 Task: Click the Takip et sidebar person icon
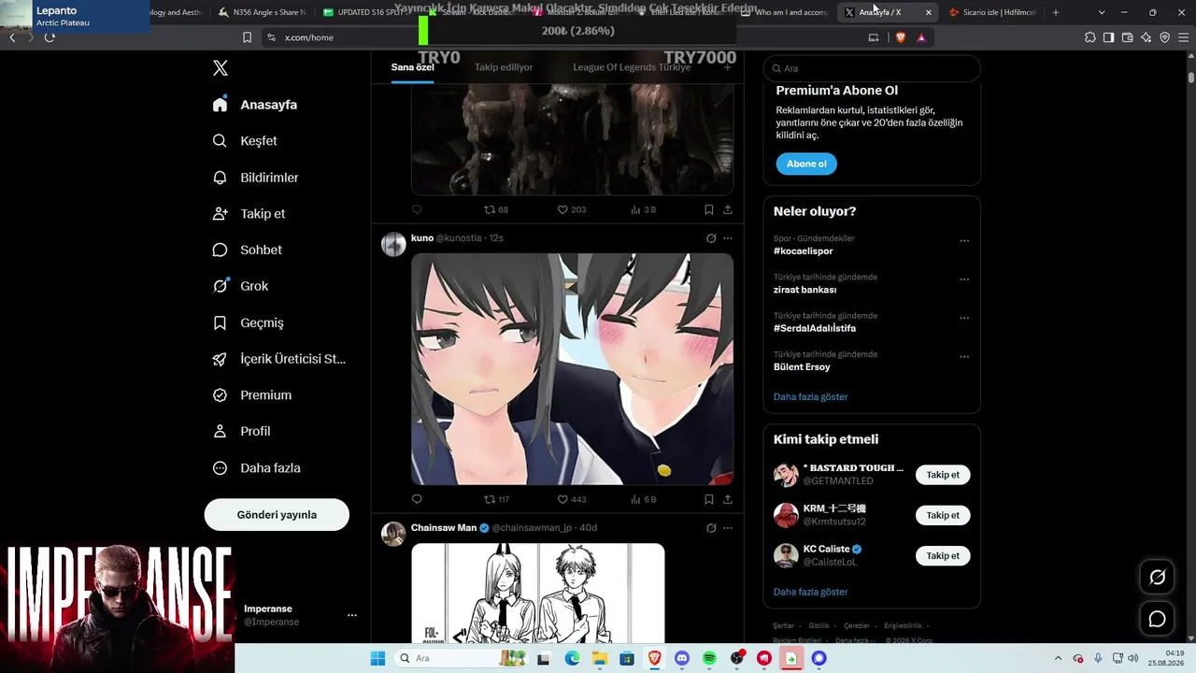point(221,214)
